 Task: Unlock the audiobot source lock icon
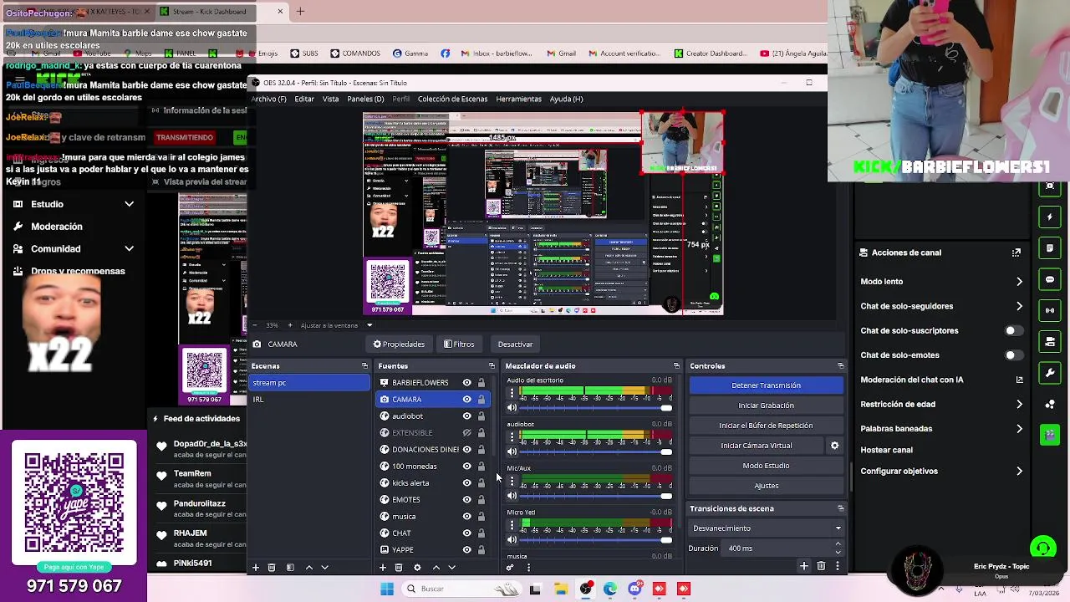[x=481, y=416]
